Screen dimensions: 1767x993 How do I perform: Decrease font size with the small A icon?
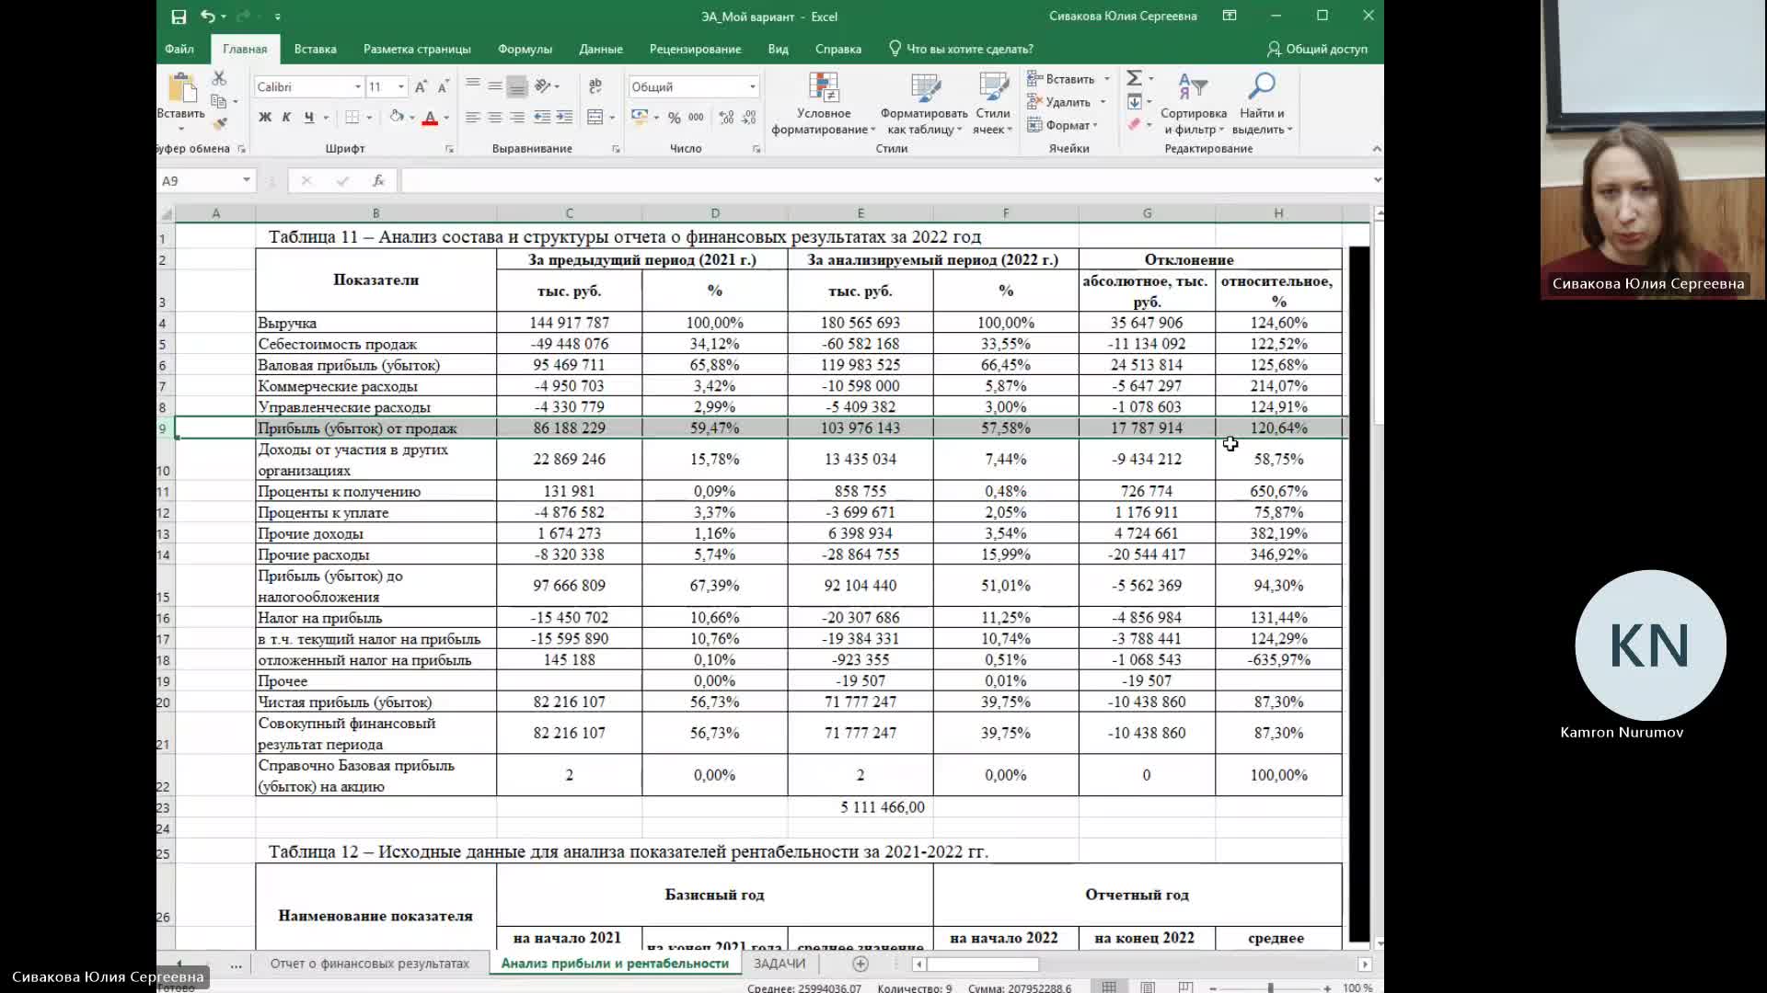(x=443, y=86)
